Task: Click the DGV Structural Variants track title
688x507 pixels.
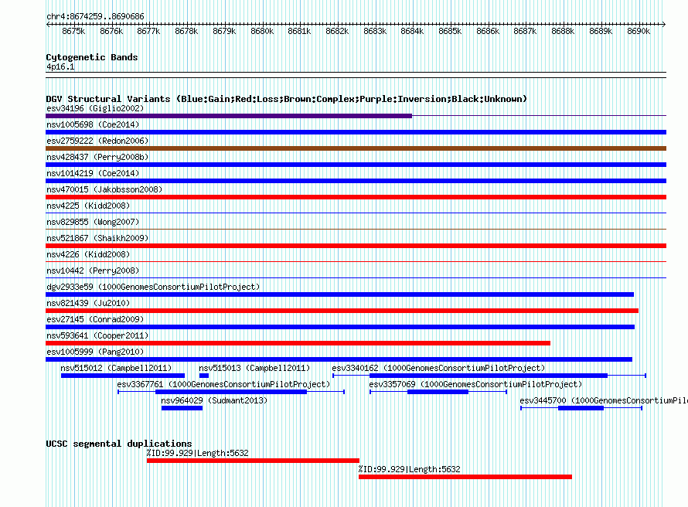Action: pyautogui.click(x=287, y=99)
